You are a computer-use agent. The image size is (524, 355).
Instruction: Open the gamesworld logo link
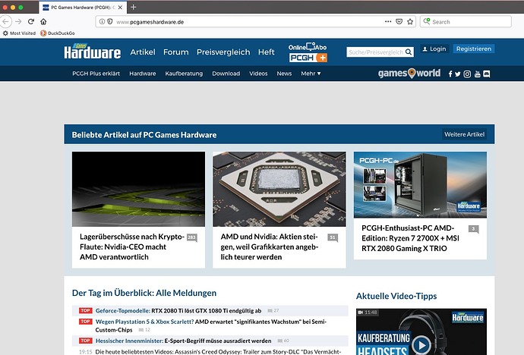pos(409,74)
